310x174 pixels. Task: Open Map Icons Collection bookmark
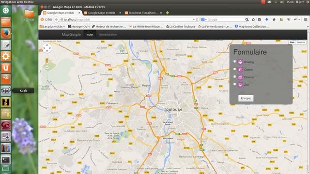pyautogui.click(x=252, y=27)
